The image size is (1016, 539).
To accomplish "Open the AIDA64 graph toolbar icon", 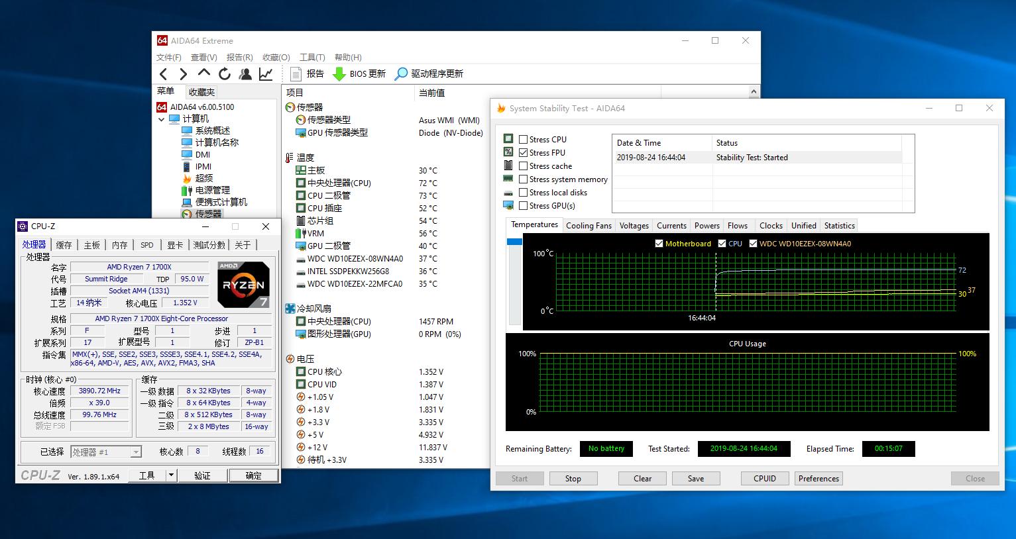I will (266, 73).
